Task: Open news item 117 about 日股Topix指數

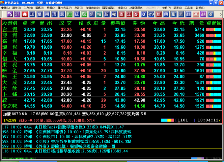Action: [x=63, y=127]
